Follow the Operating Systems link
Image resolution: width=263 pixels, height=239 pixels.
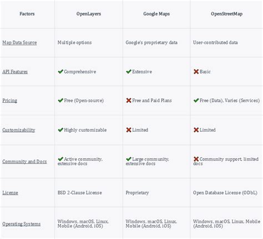[21, 224]
